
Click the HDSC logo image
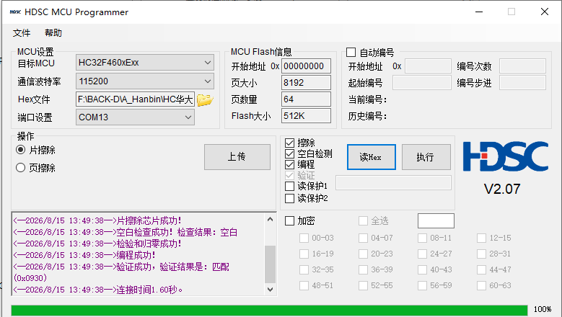tap(506, 156)
